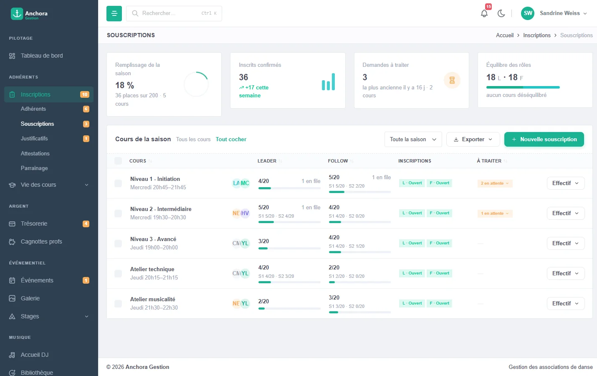Click the Nouvelle souscription button

tap(544, 140)
